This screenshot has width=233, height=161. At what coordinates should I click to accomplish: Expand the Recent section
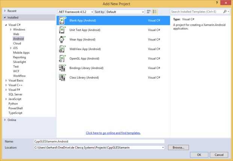pyautogui.click(x=5, y=11)
